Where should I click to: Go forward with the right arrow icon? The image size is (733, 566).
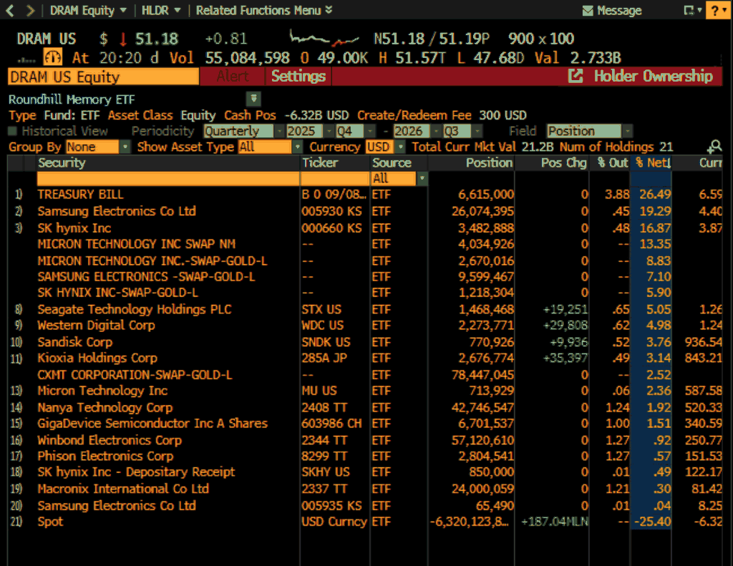coord(30,10)
